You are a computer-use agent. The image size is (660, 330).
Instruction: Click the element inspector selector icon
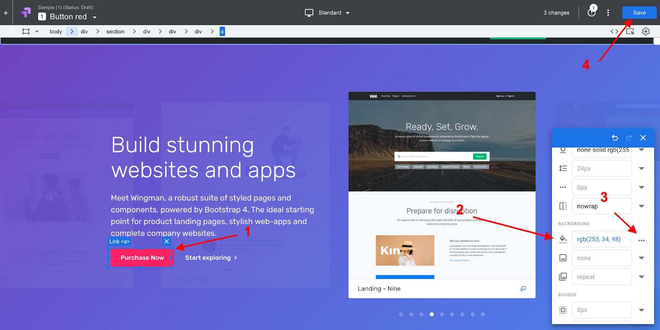[630, 31]
